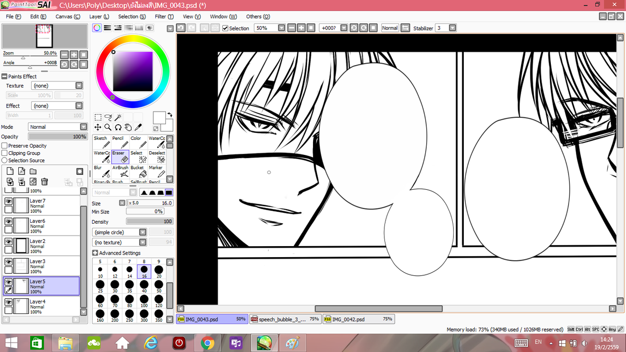Show the color wheel panel
This screenshot has width=626, height=352.
98,28
